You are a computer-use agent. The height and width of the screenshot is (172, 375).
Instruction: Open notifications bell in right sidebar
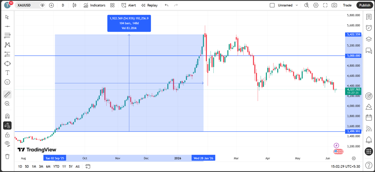pos(369,140)
